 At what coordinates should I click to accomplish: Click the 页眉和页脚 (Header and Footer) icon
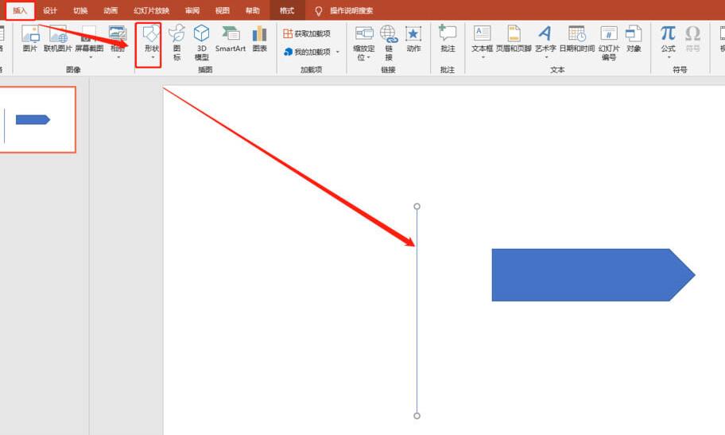click(x=514, y=38)
